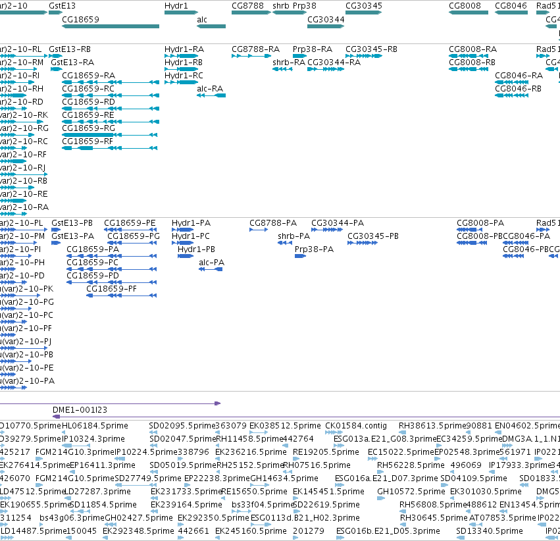Open EST SD02095.5prime
This screenshot has height=541, width=560.
182,426
